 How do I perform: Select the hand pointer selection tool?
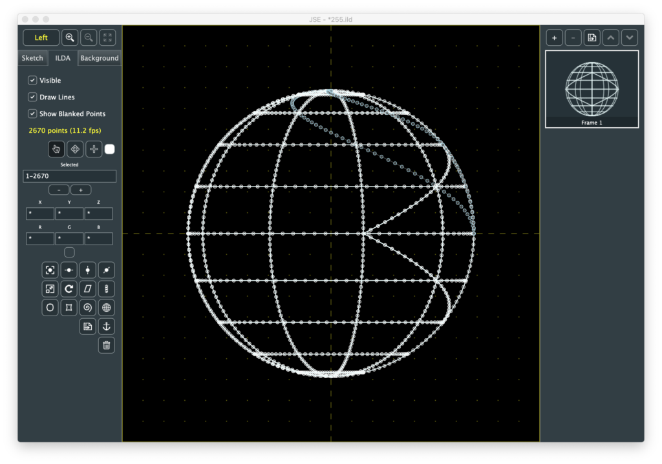coord(56,149)
